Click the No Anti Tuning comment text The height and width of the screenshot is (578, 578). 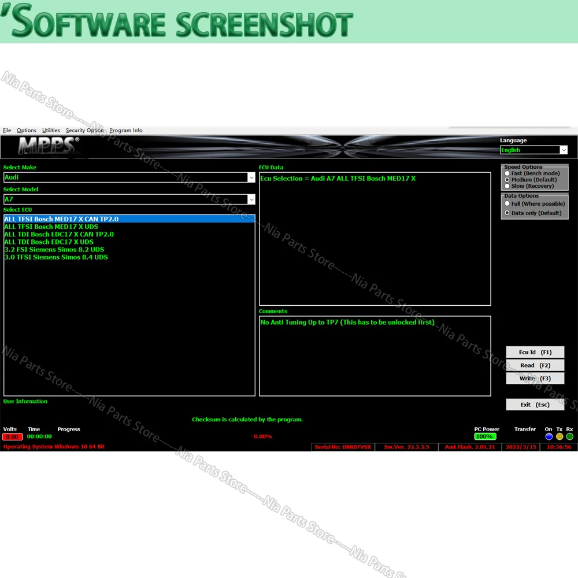(x=347, y=322)
